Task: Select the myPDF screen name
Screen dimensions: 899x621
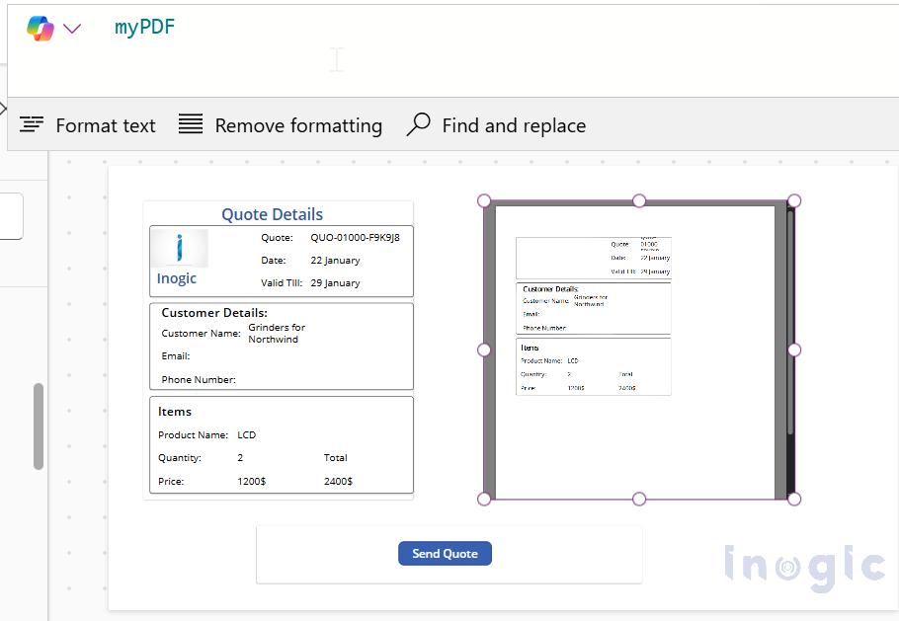Action: pyautogui.click(x=144, y=29)
